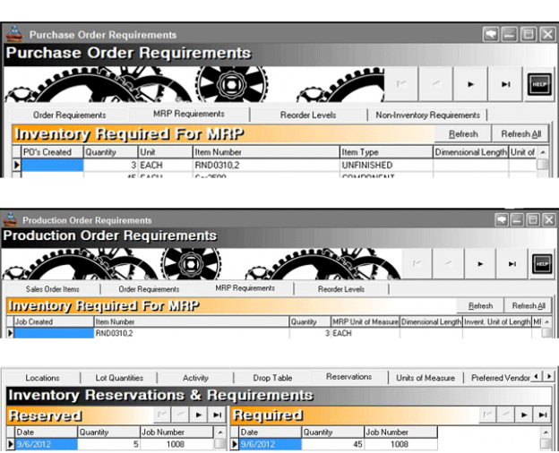
Task: Go to next record in Purchase Order Requirements
Action: 470,84
